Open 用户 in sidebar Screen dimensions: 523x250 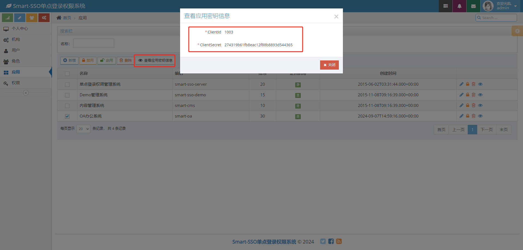pyautogui.click(x=26, y=50)
